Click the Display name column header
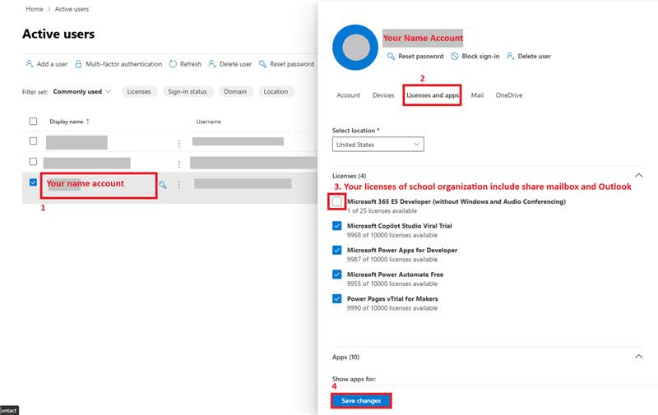The width and height of the screenshot is (658, 415). point(67,122)
